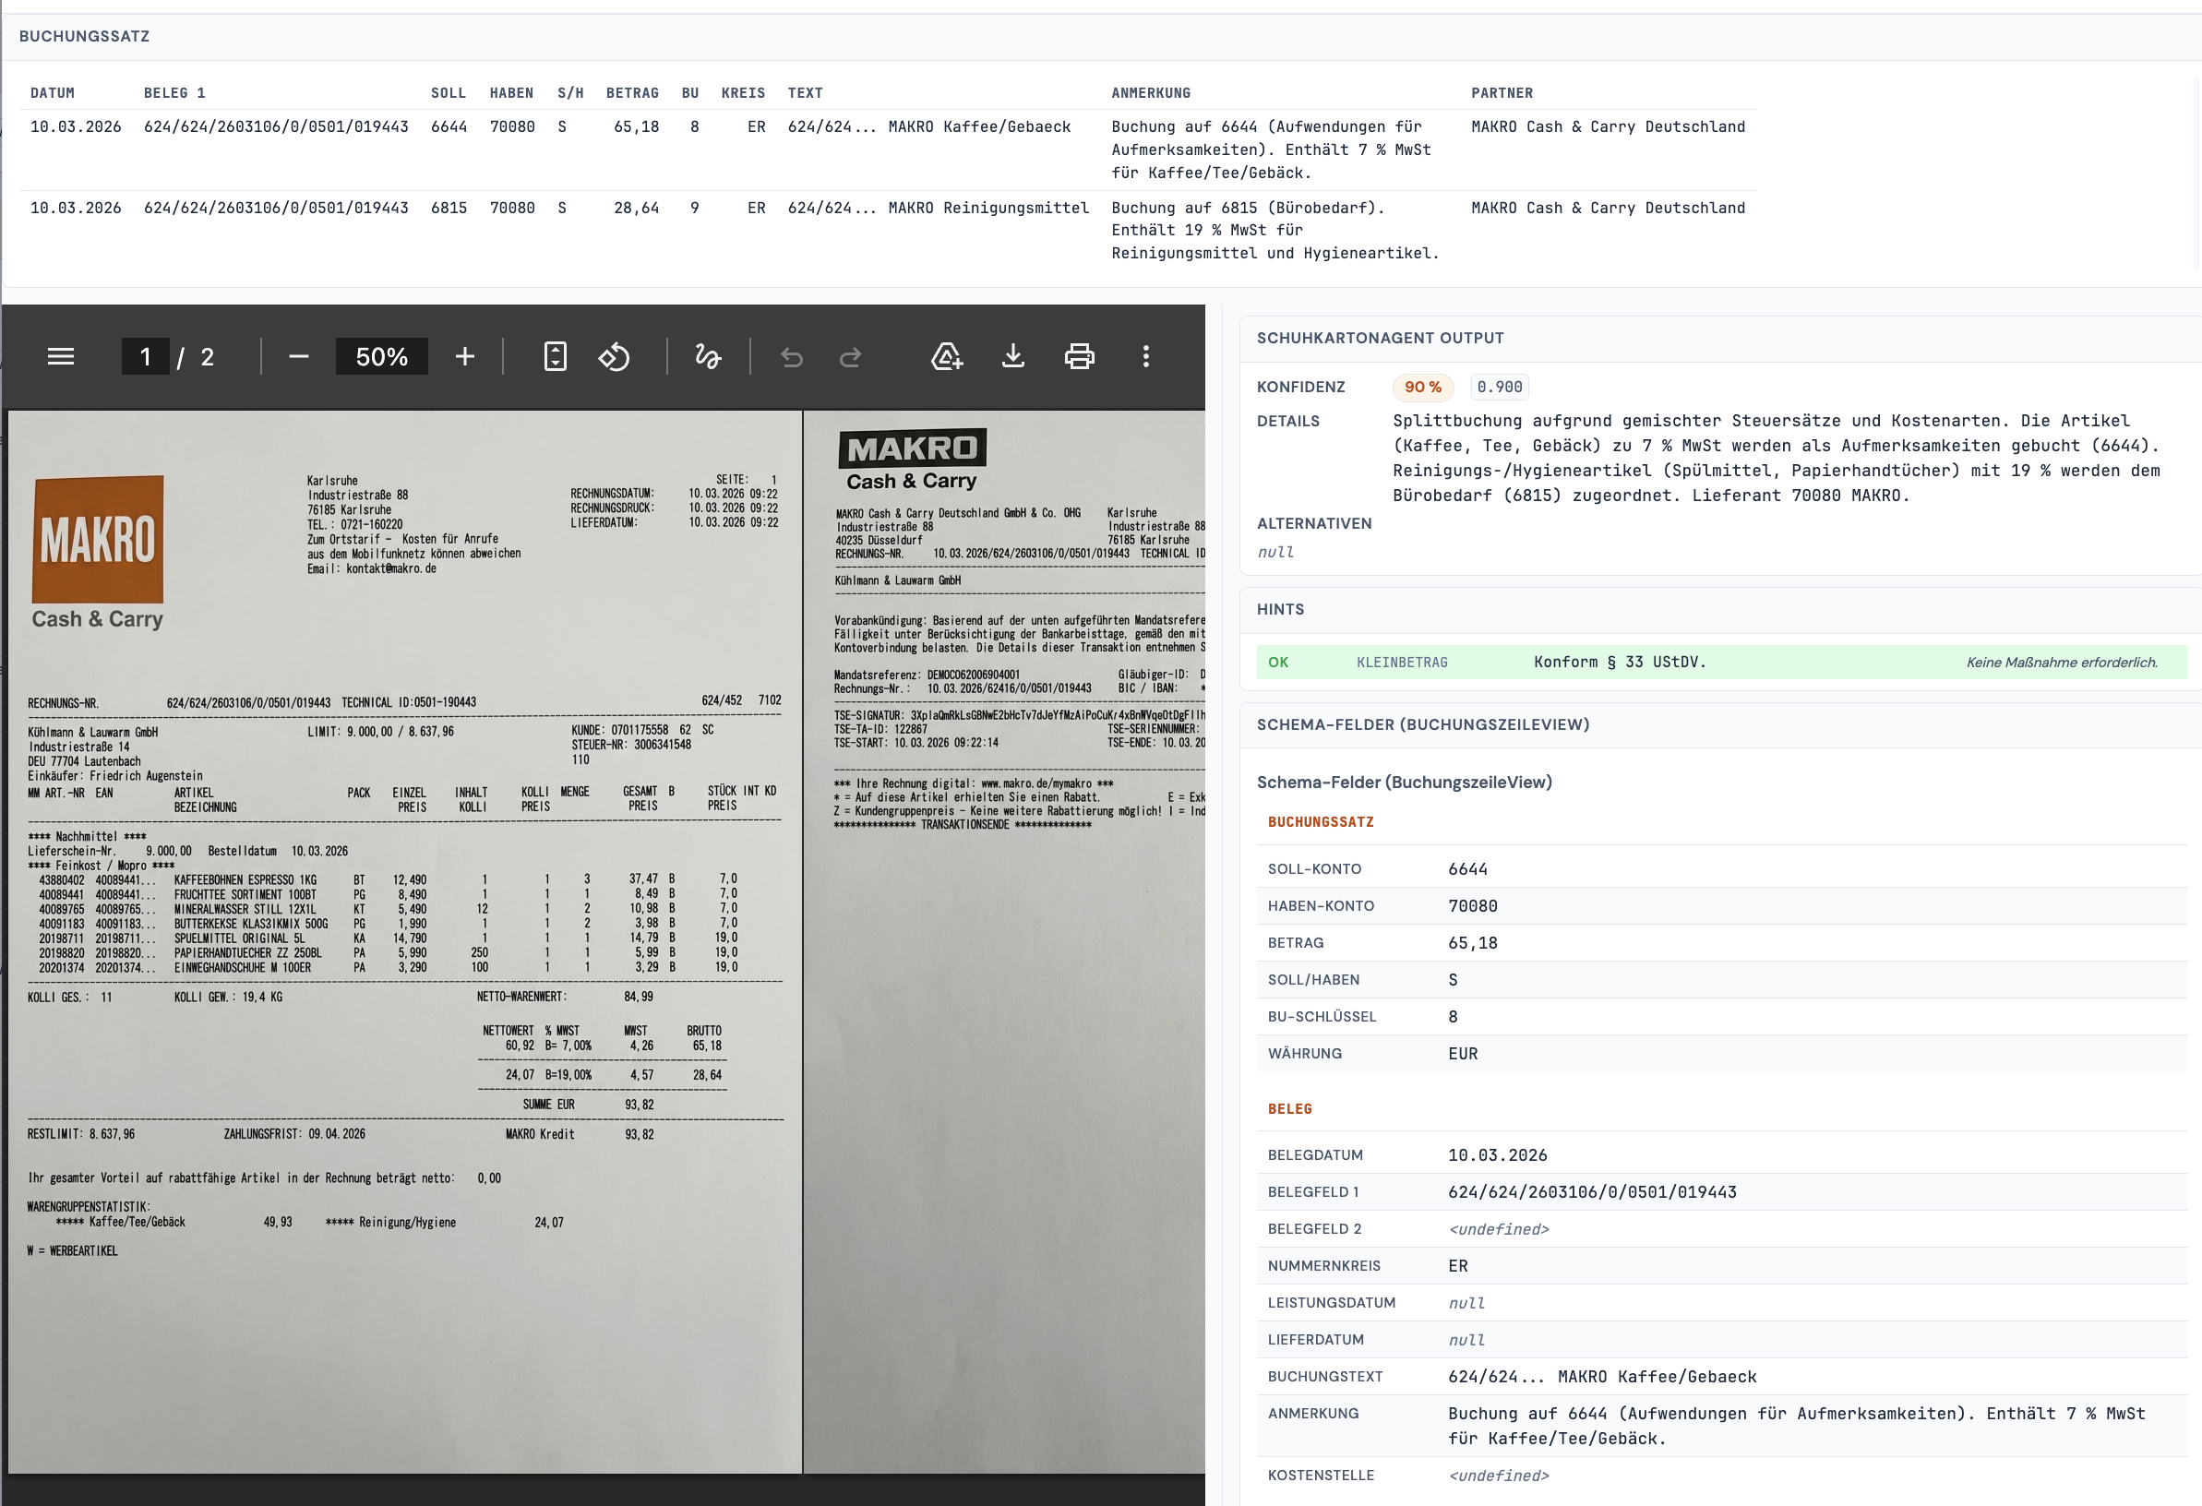This screenshot has width=2202, height=1506.
Task: Click Soll account 6815 in the table
Action: point(449,208)
